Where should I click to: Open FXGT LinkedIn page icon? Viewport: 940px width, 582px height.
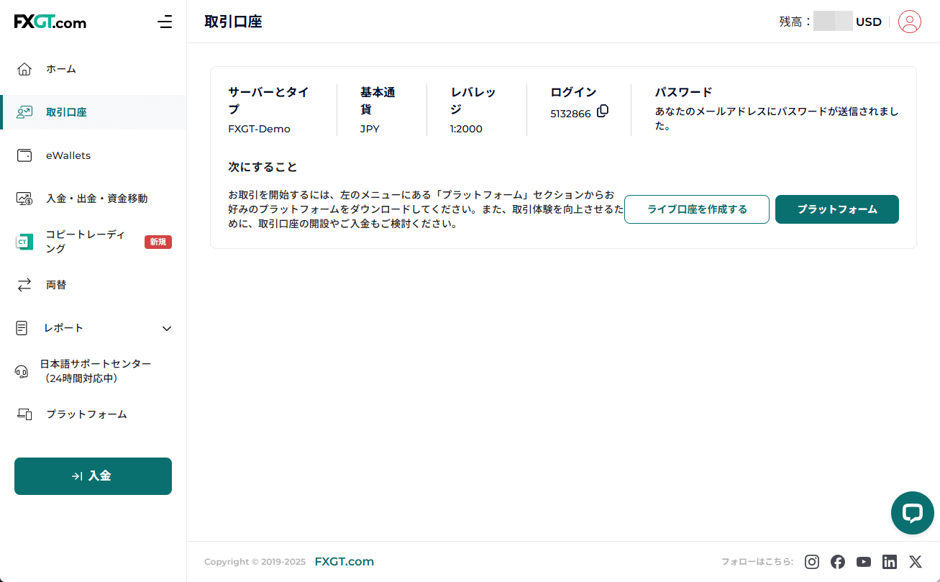[890, 562]
